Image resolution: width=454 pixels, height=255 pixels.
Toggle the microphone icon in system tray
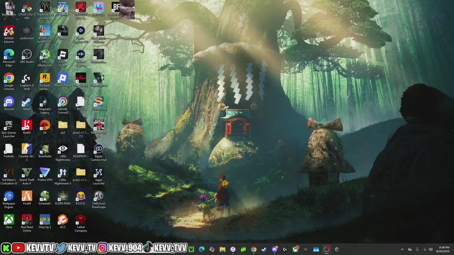coord(417,249)
